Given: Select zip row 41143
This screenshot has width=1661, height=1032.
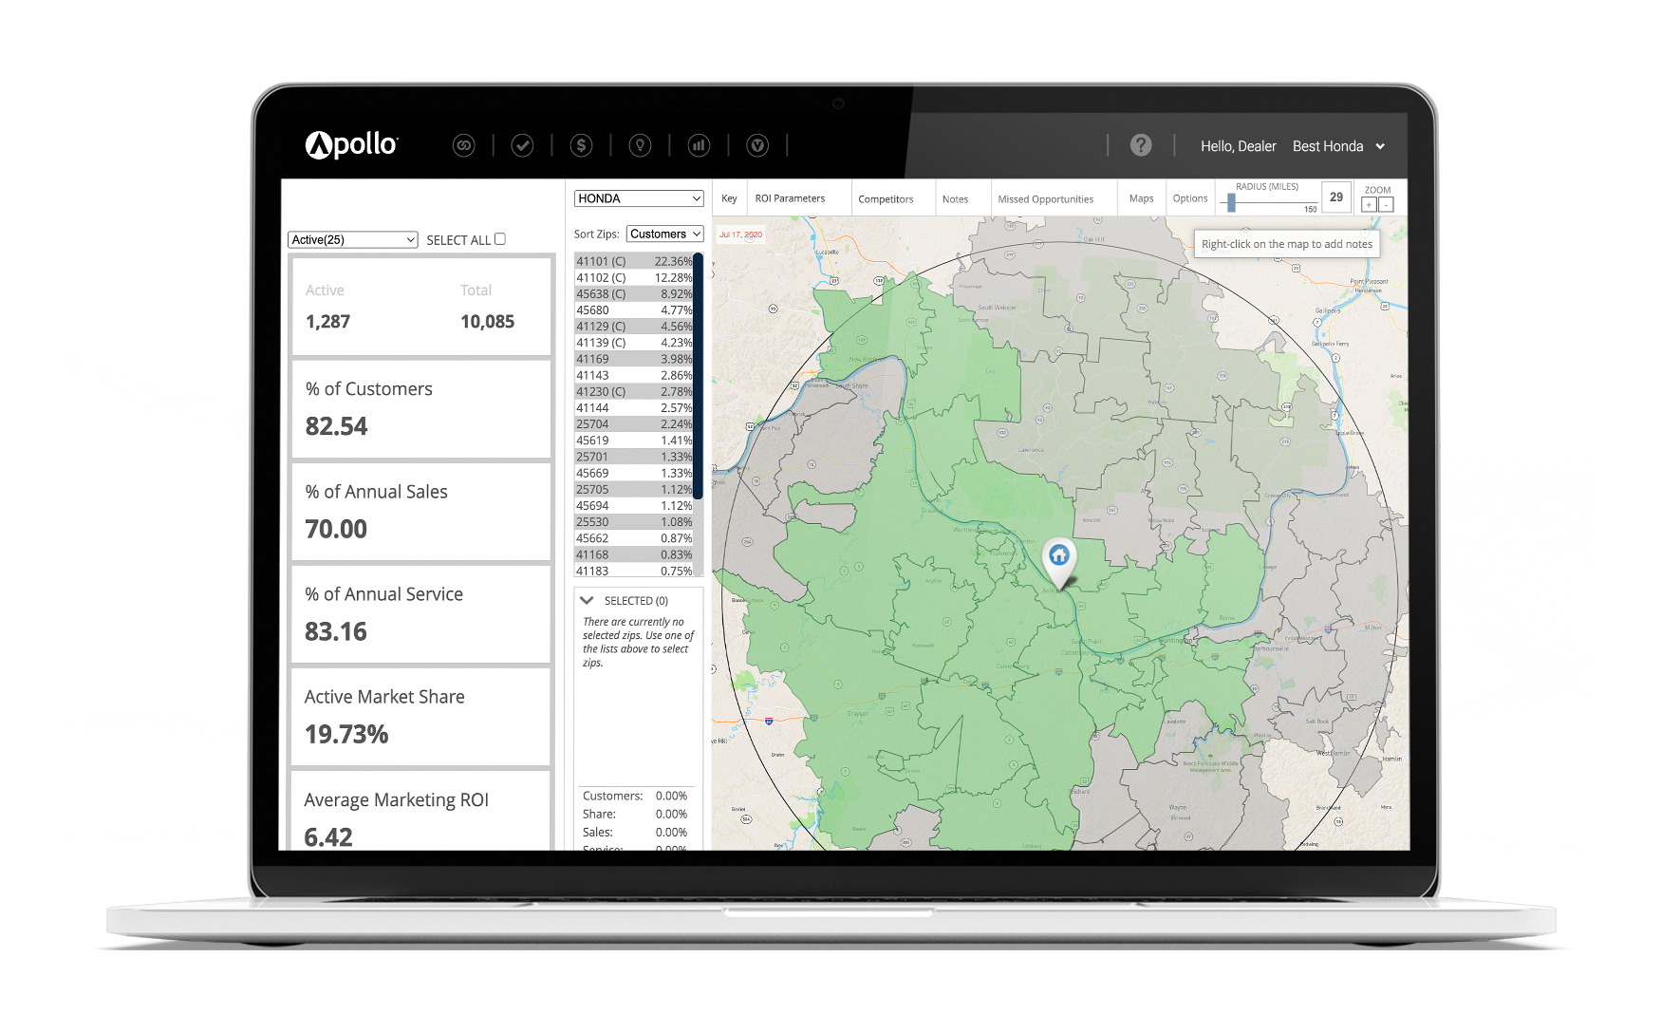Looking at the screenshot, I should (634, 375).
